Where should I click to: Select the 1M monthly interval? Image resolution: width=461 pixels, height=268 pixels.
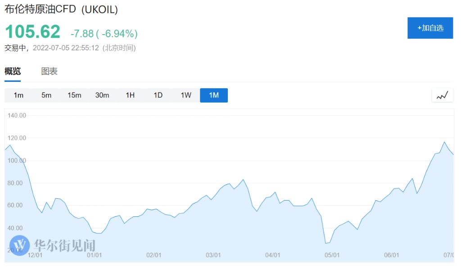coord(214,95)
